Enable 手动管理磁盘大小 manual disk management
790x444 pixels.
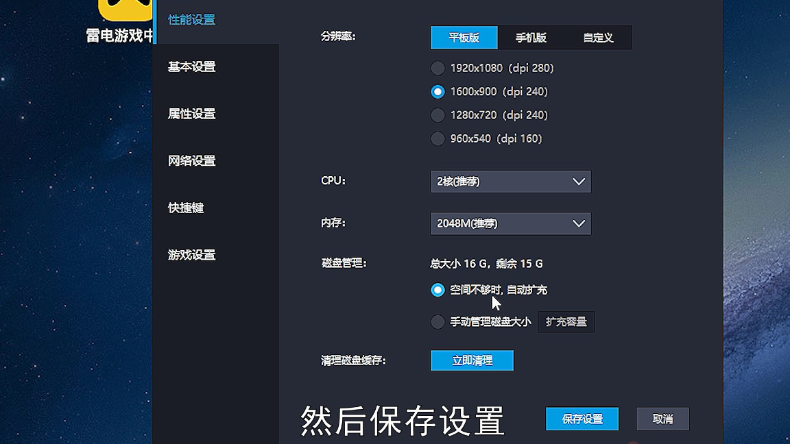pyautogui.click(x=438, y=321)
